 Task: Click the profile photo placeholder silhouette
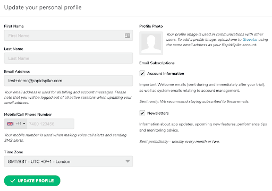(x=151, y=44)
